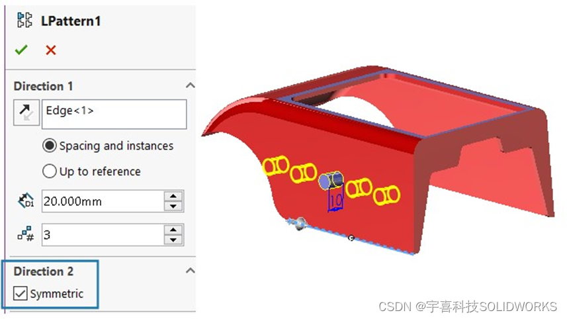Click the green checkmark OK icon
This screenshot has width=567, height=319.
tap(21, 50)
